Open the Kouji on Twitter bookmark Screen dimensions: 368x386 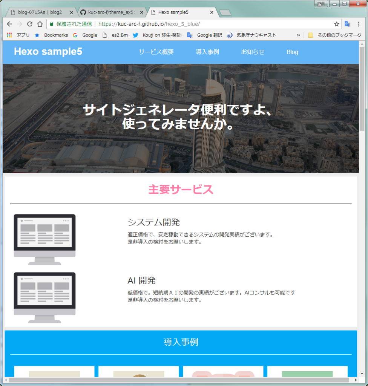(x=157, y=35)
